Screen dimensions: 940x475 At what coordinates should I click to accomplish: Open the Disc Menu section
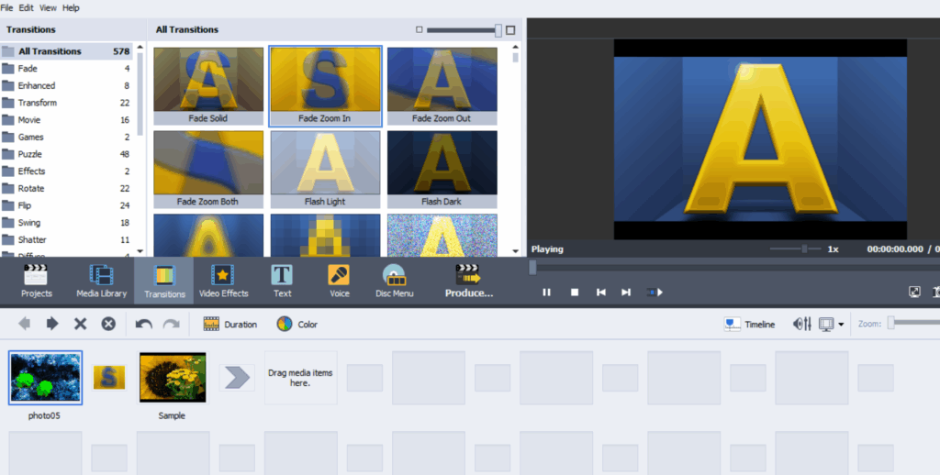395,281
